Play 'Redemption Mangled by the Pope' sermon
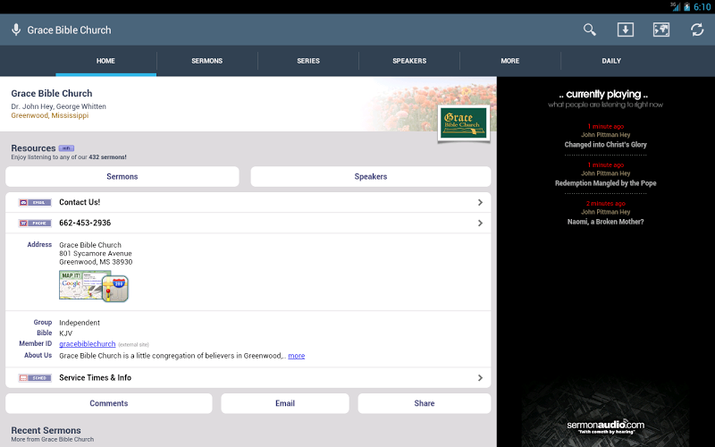This screenshot has width=715, height=447. tap(606, 183)
